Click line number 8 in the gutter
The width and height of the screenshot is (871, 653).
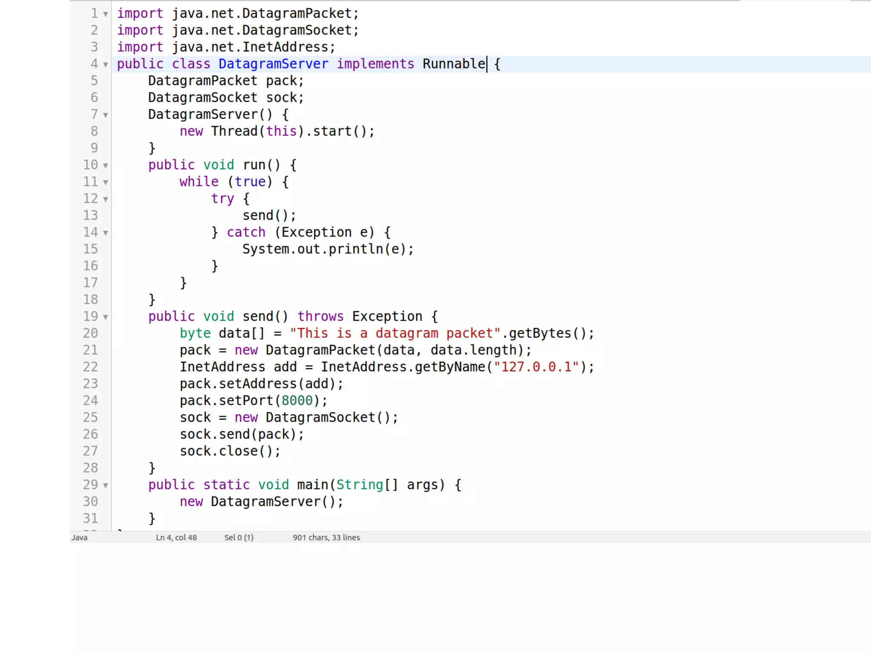pyautogui.click(x=94, y=131)
